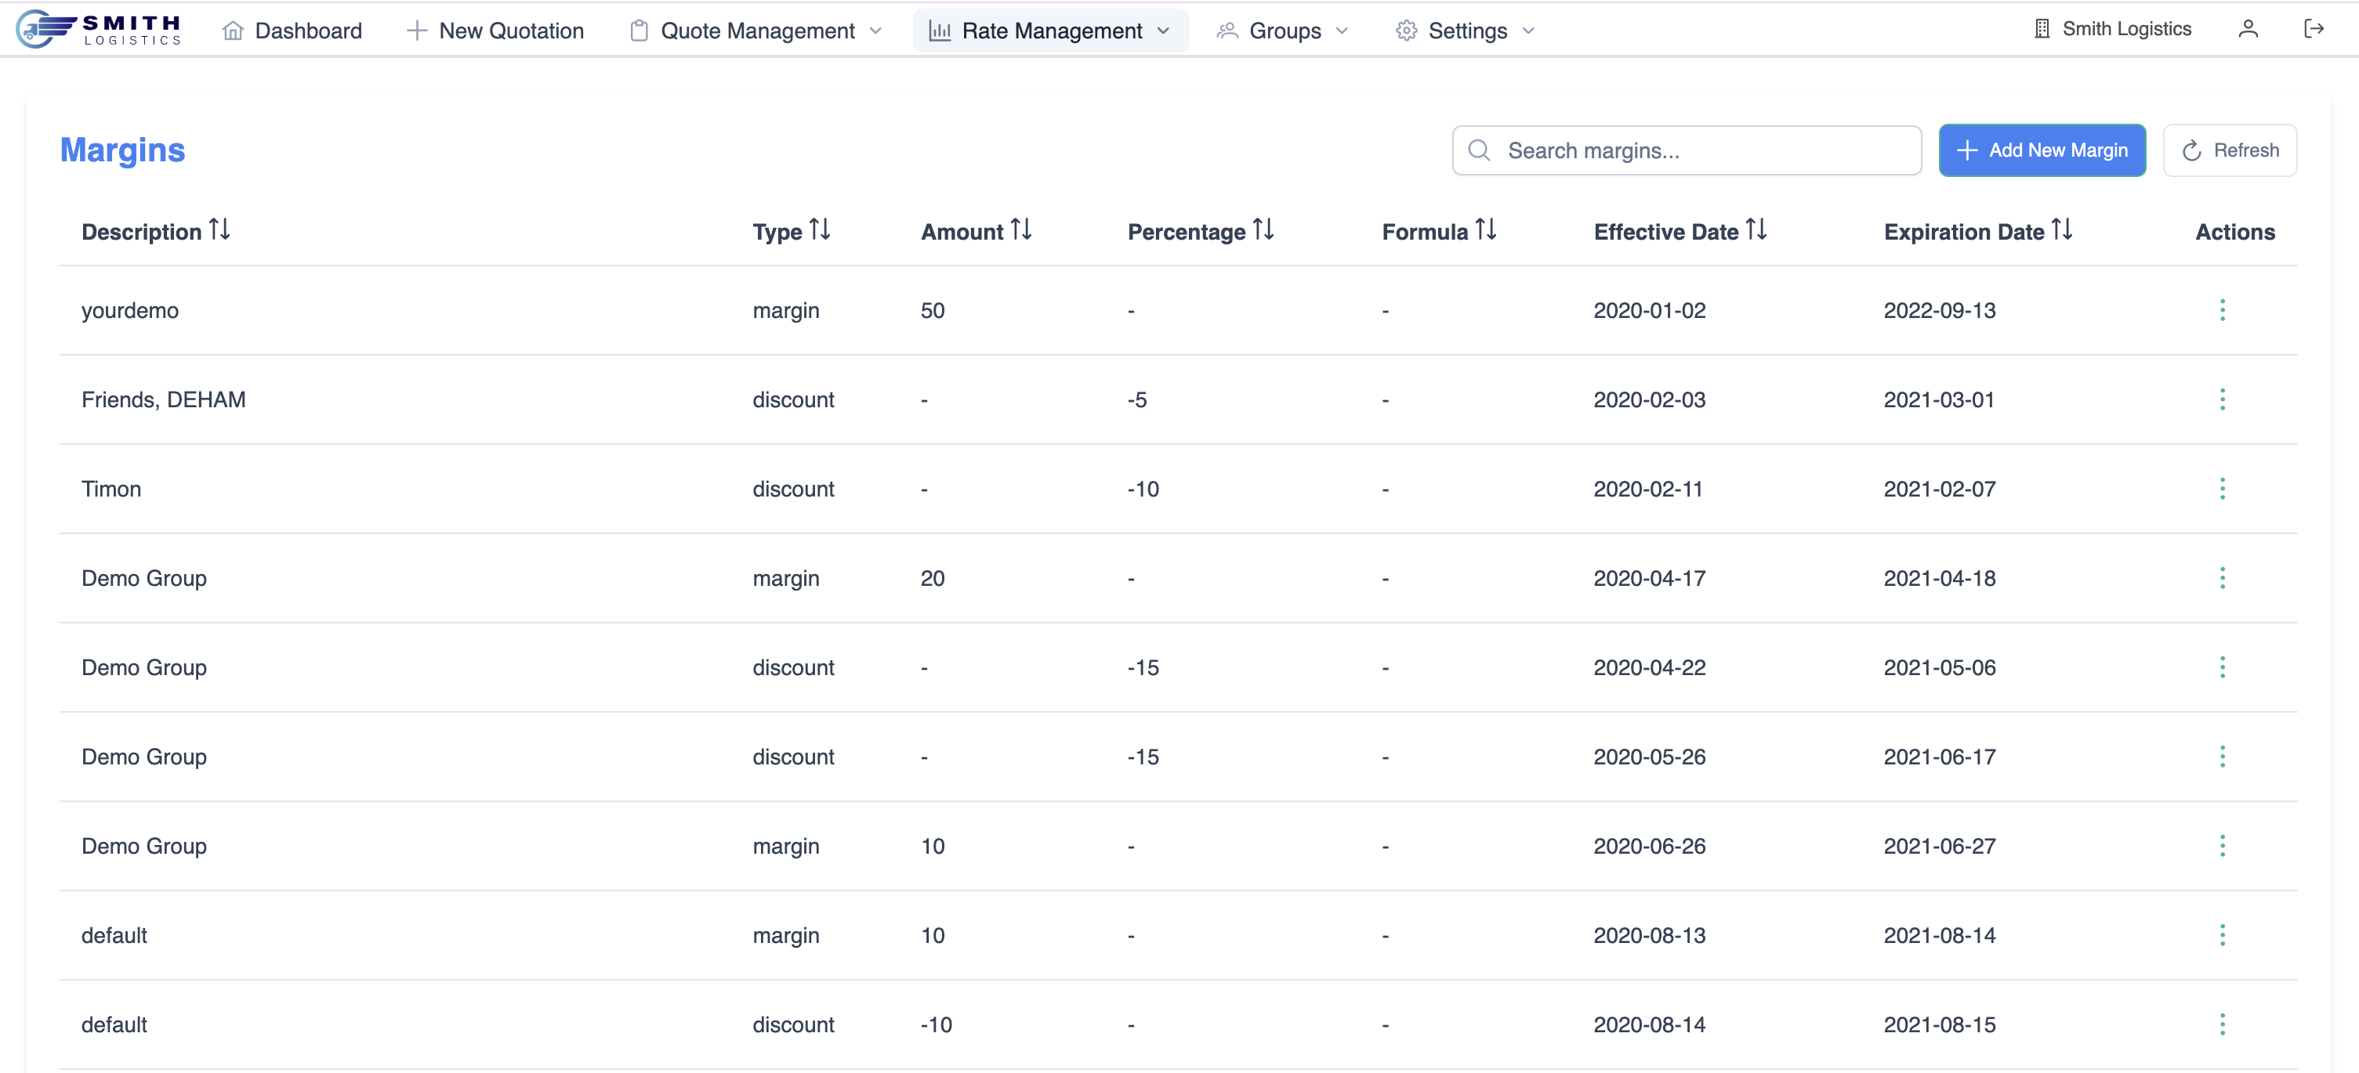Viewport: 2359px width, 1073px height.
Task: Open actions menu for the yourdemo row
Action: tap(2222, 310)
